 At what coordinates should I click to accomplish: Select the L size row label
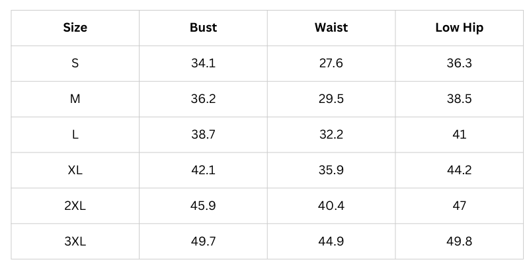[75, 135]
